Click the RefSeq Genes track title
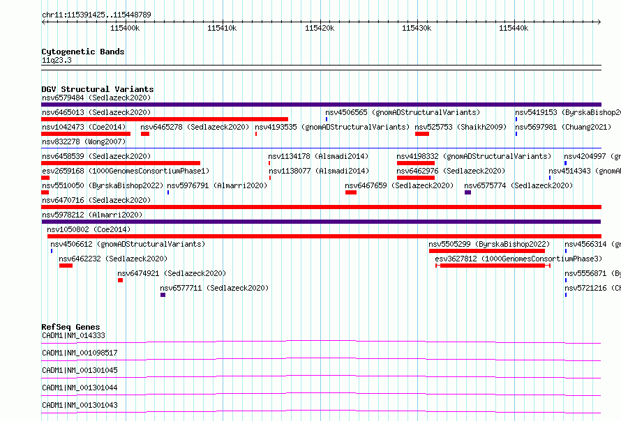The width and height of the screenshot is (621, 421). [70, 327]
